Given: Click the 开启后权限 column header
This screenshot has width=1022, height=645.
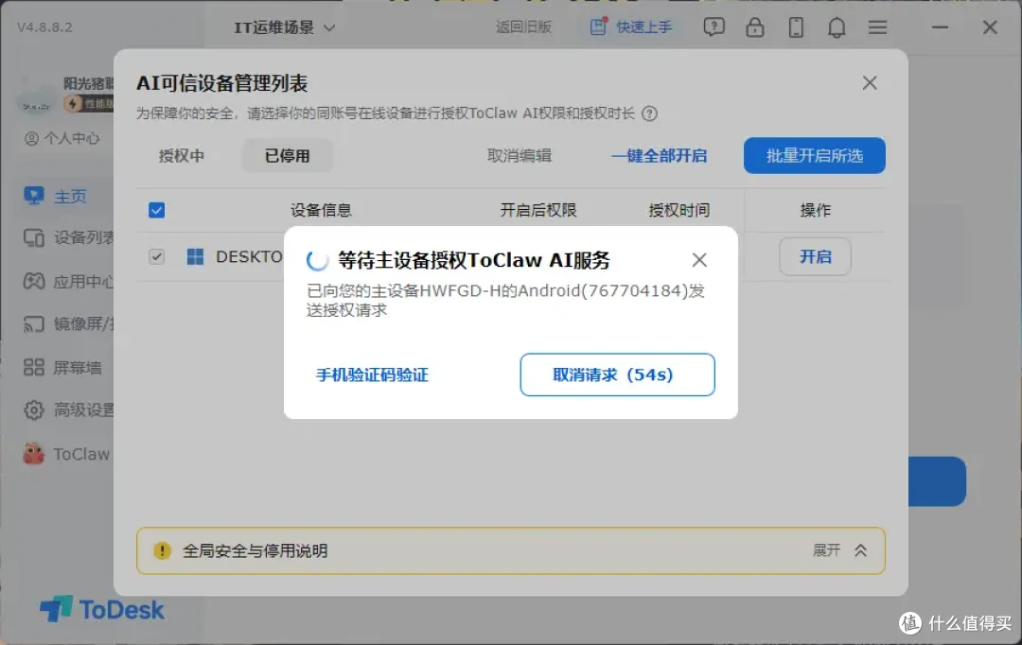Looking at the screenshot, I should tap(538, 210).
